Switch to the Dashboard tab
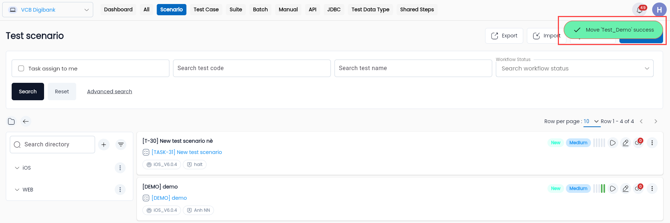The width and height of the screenshot is (670, 223). click(118, 9)
